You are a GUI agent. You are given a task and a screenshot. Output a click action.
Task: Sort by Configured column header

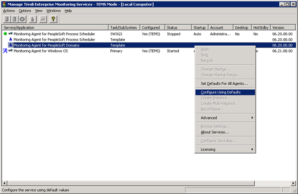pyautogui.click(x=152, y=27)
